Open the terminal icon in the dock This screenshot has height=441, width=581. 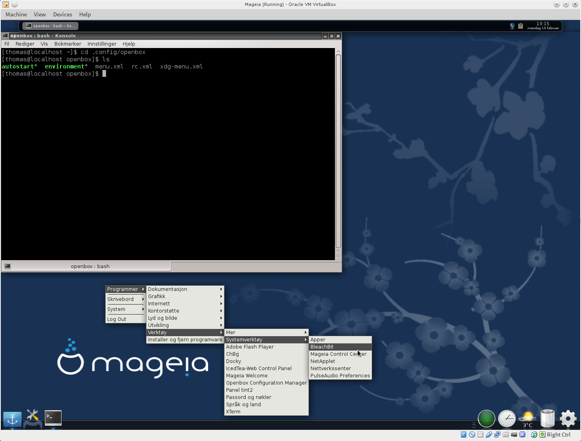tap(53, 418)
